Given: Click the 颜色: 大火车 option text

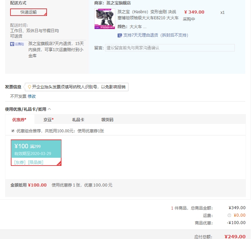Looking at the screenshot, I should (x=132, y=27).
